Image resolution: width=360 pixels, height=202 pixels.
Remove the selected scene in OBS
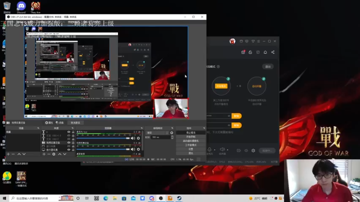pyautogui.click(x=13, y=154)
